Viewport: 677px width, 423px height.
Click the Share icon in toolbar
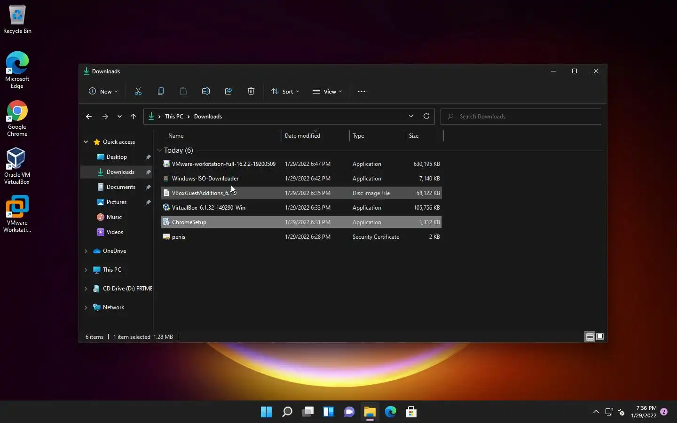click(x=228, y=92)
